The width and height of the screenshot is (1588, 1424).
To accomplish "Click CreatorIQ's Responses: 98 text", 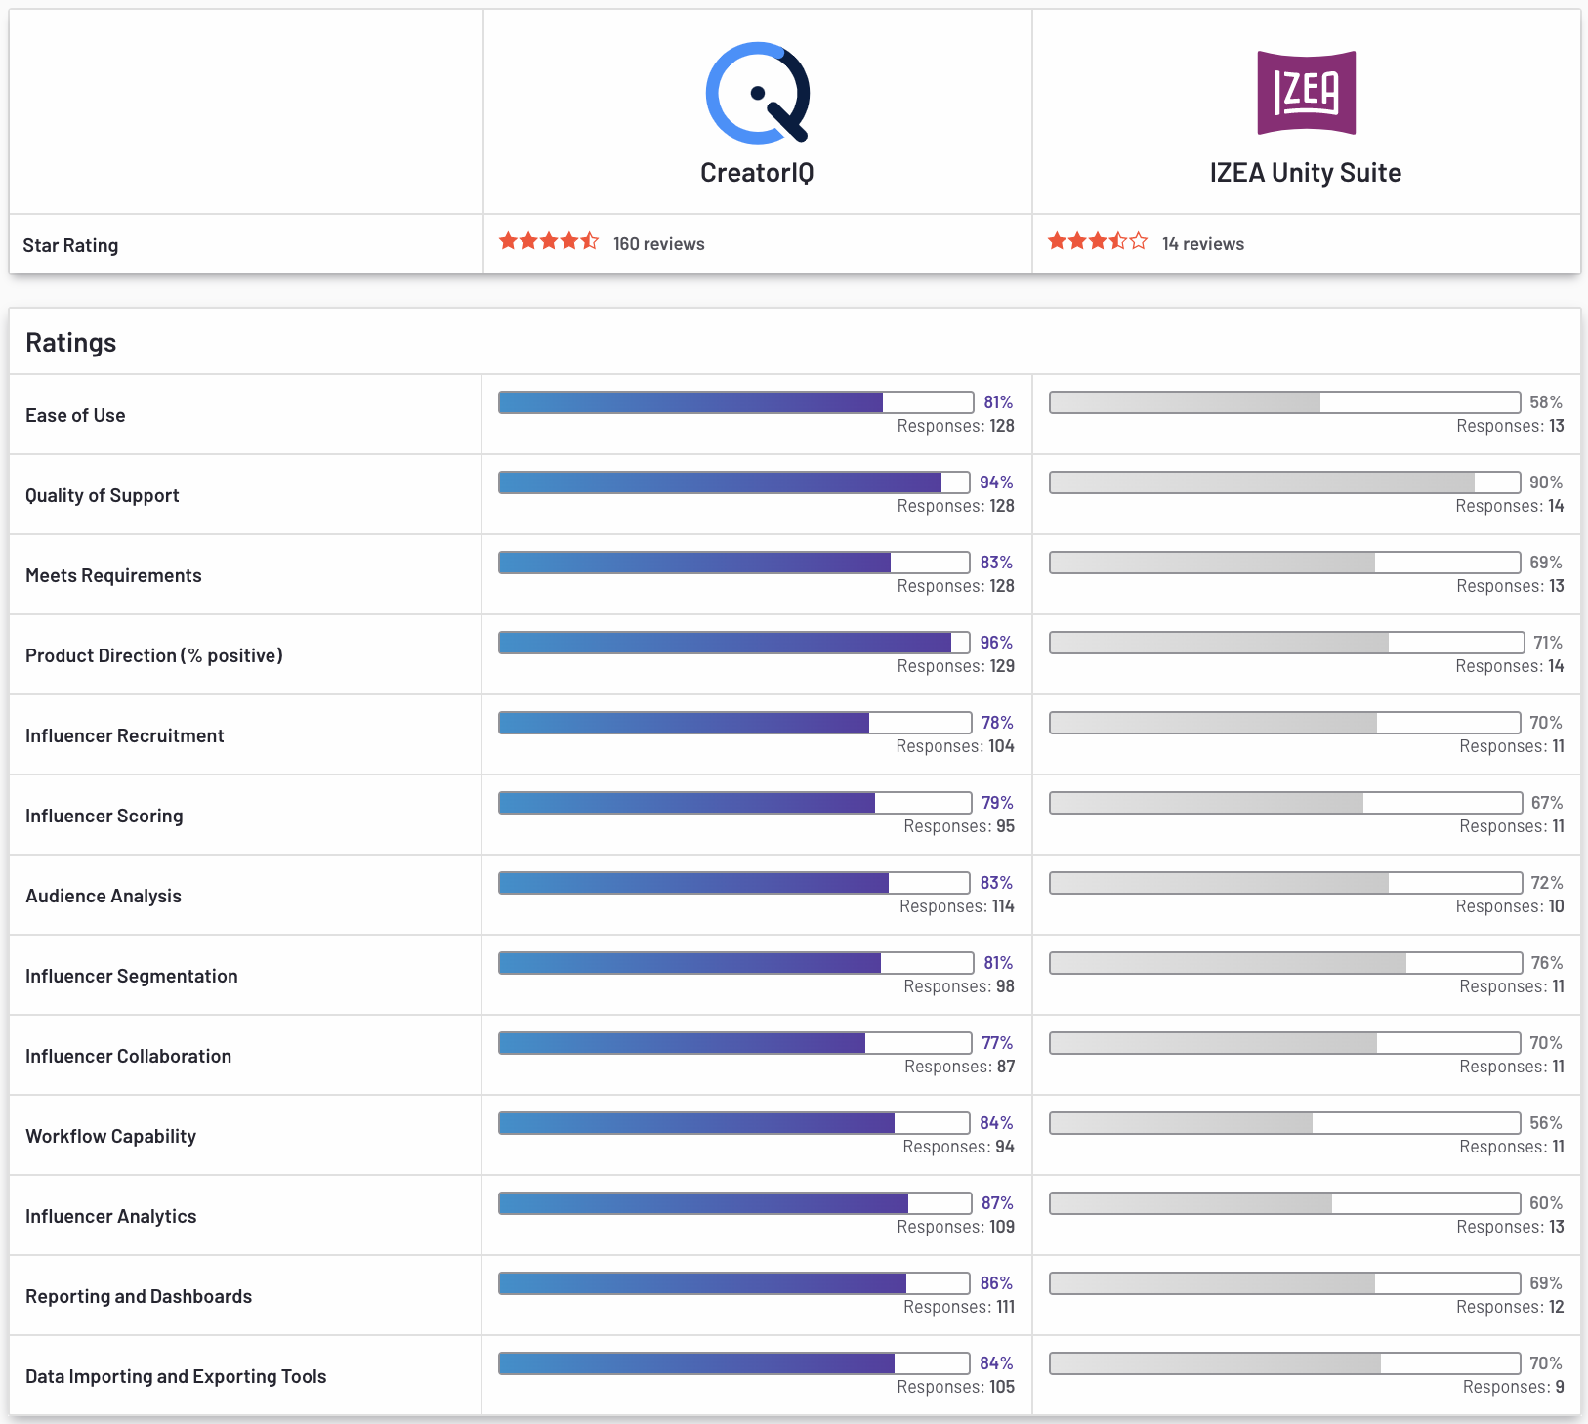I will pyautogui.click(x=959, y=986).
